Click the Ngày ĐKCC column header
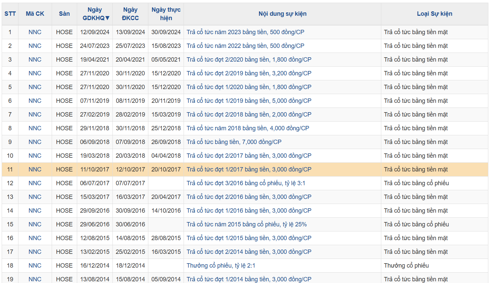This screenshot has width=489, height=283. 130,14
